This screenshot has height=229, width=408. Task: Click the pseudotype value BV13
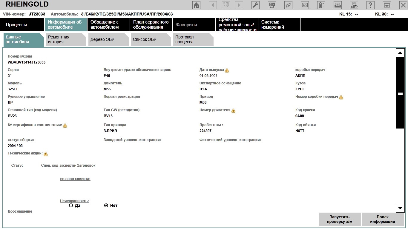point(108,116)
